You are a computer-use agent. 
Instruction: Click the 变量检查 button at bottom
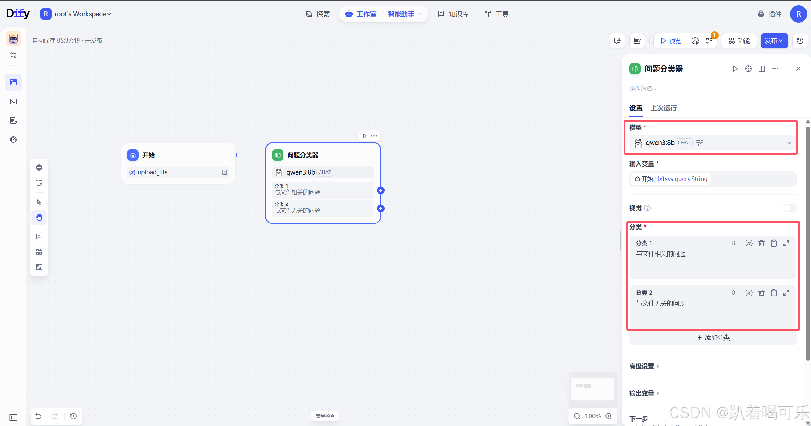point(325,416)
